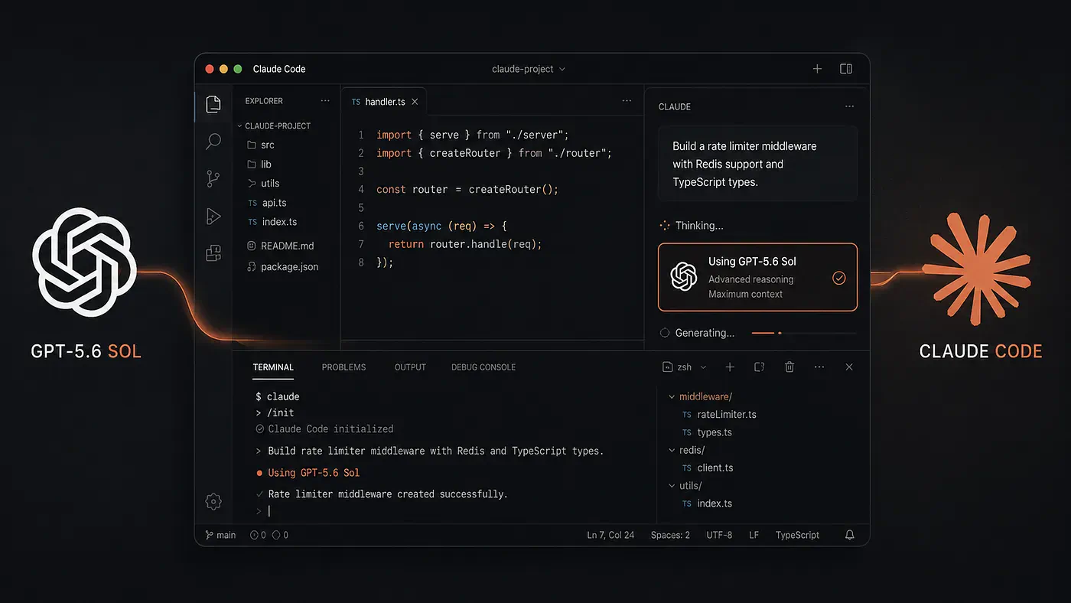This screenshot has height=603, width=1071.
Task: Click the errors count icon in status bar
Action: [258, 535]
